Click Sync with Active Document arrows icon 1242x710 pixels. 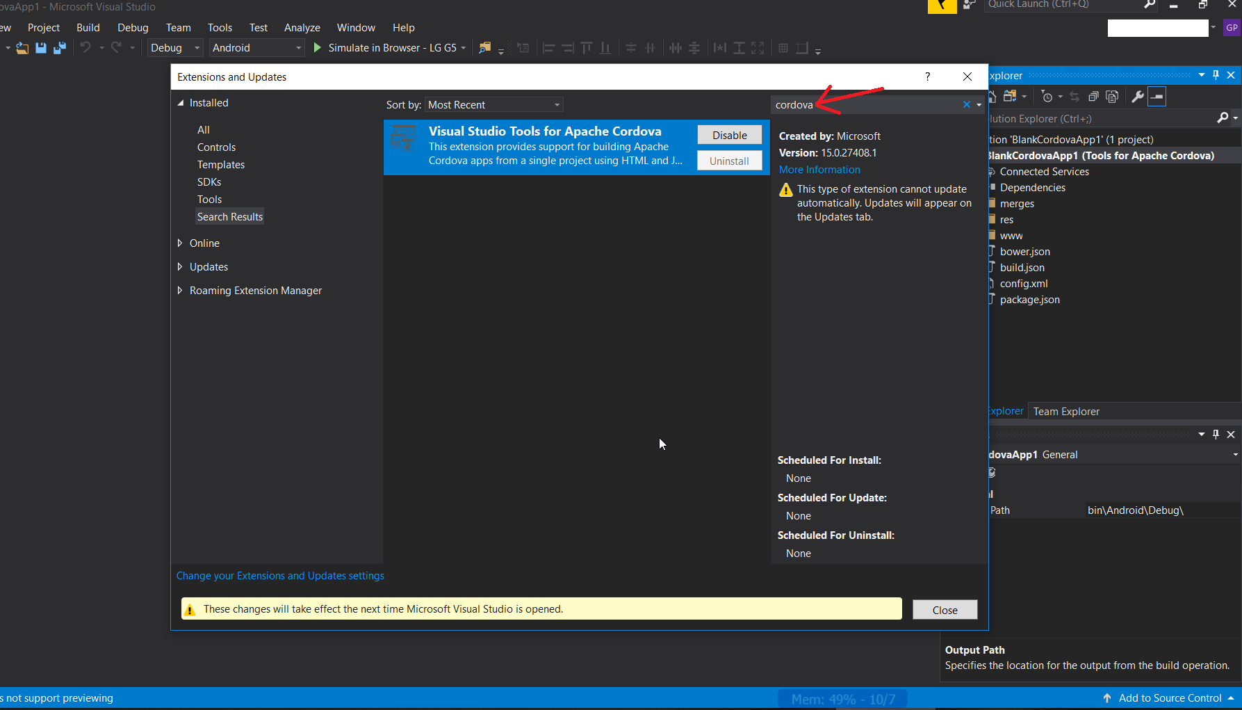[1075, 97]
